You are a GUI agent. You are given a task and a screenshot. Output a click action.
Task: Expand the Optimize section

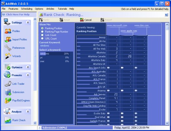click(x=28, y=67)
